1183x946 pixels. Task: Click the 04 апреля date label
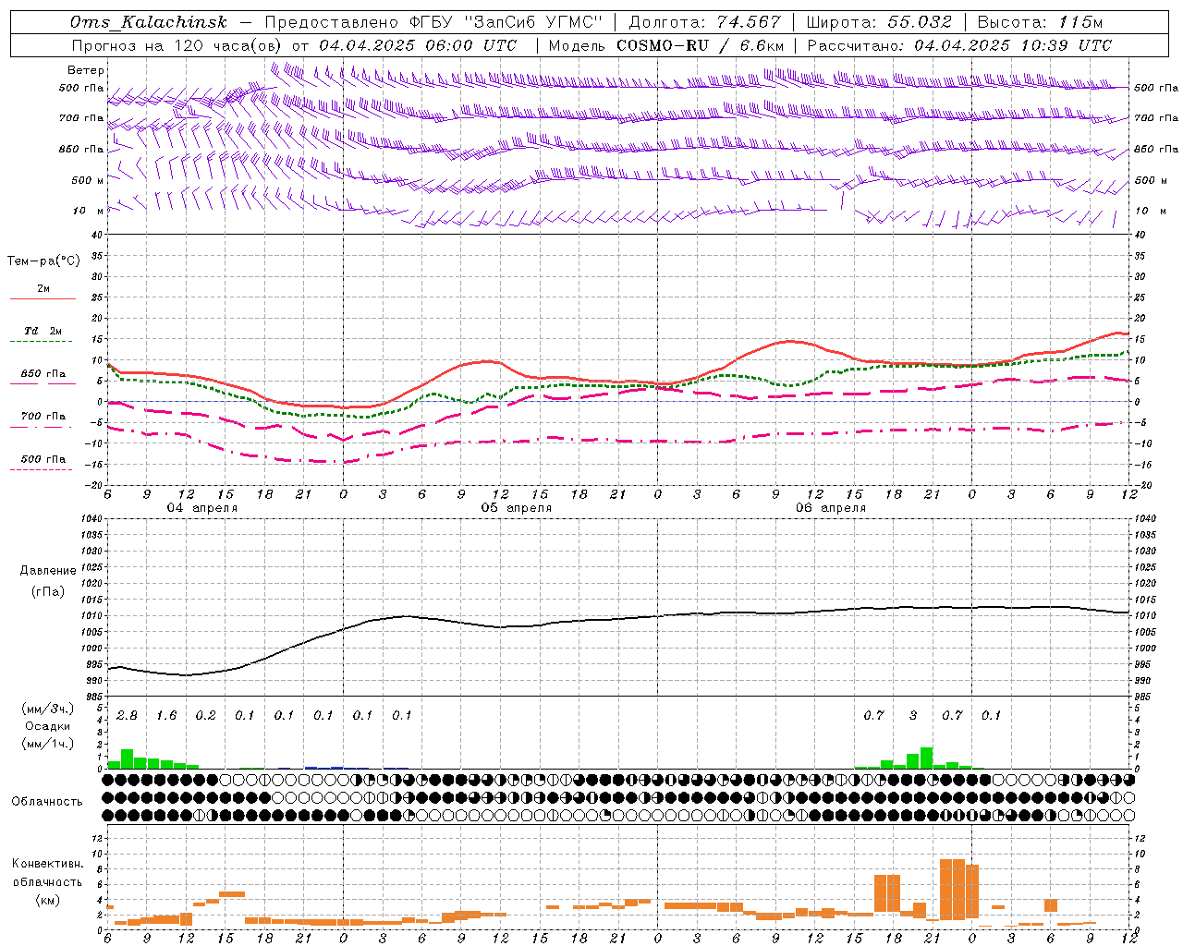click(x=201, y=508)
